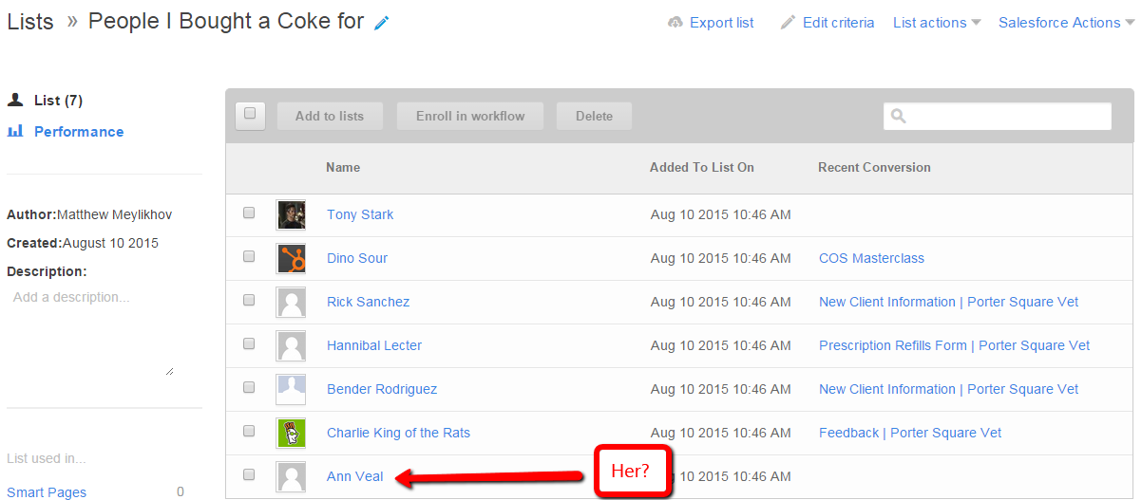This screenshot has height=500, width=1142.
Task: Expand the Salesforce Actions menu
Action: pyautogui.click(x=1066, y=23)
